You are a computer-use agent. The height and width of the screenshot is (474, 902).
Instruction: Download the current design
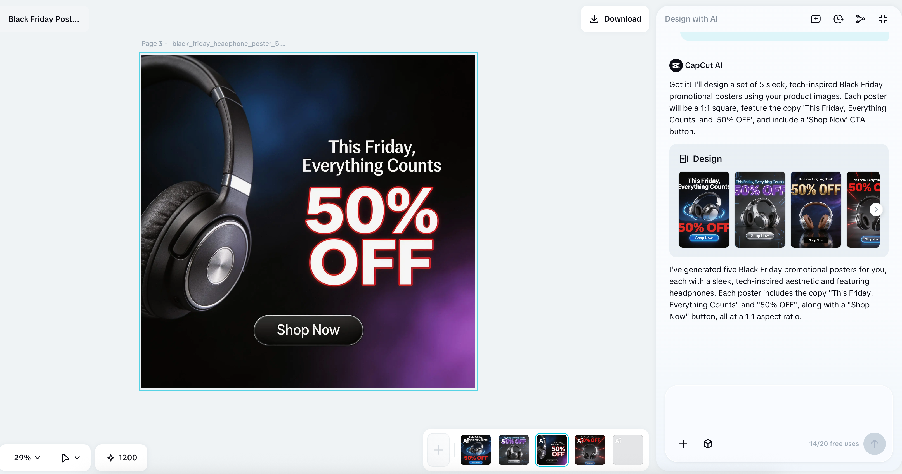(615, 19)
